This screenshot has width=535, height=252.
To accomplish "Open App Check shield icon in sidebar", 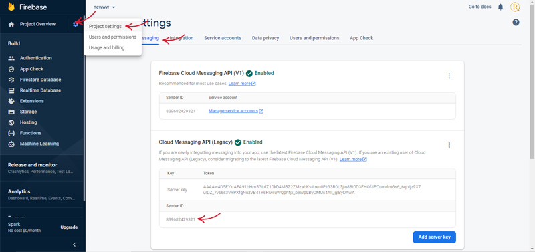I will 11,69.
